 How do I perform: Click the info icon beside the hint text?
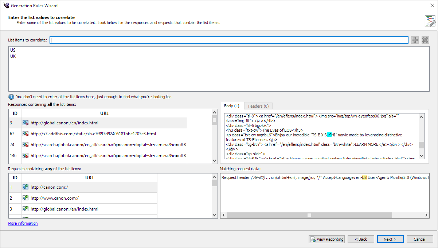pyautogui.click(x=11, y=97)
